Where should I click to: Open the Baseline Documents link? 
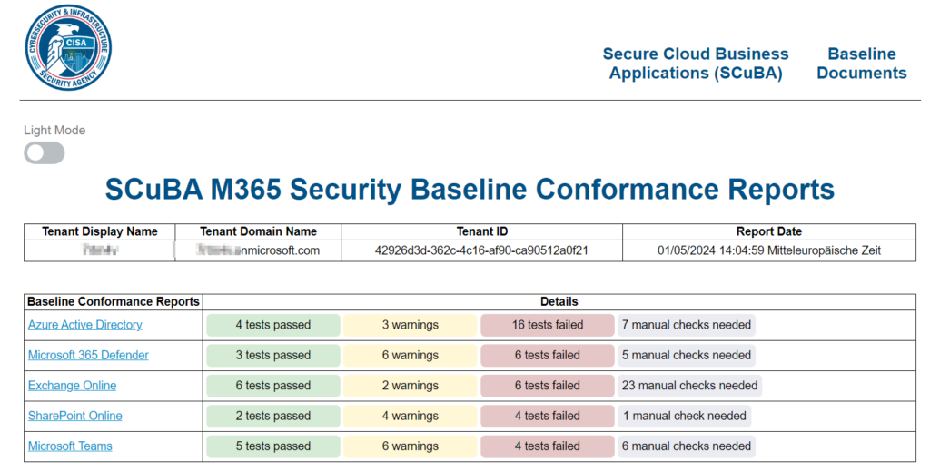click(861, 64)
